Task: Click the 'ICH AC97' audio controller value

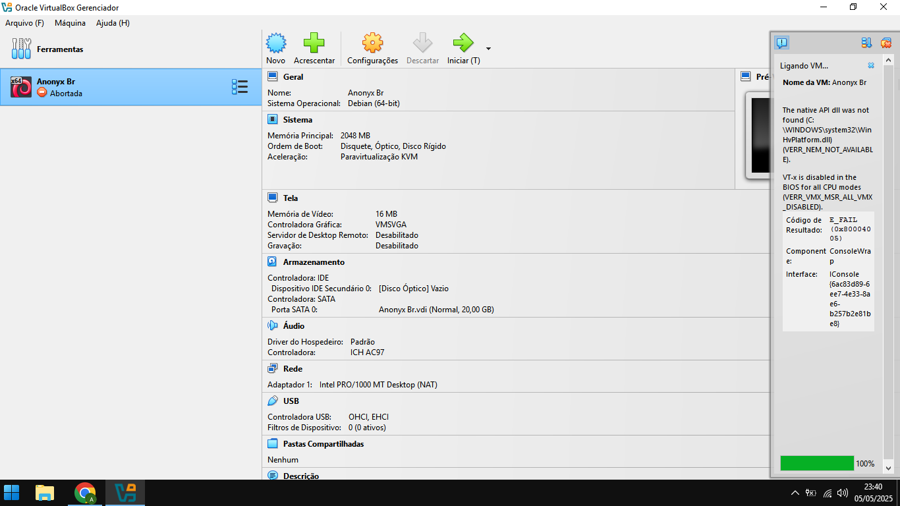Action: point(367,352)
